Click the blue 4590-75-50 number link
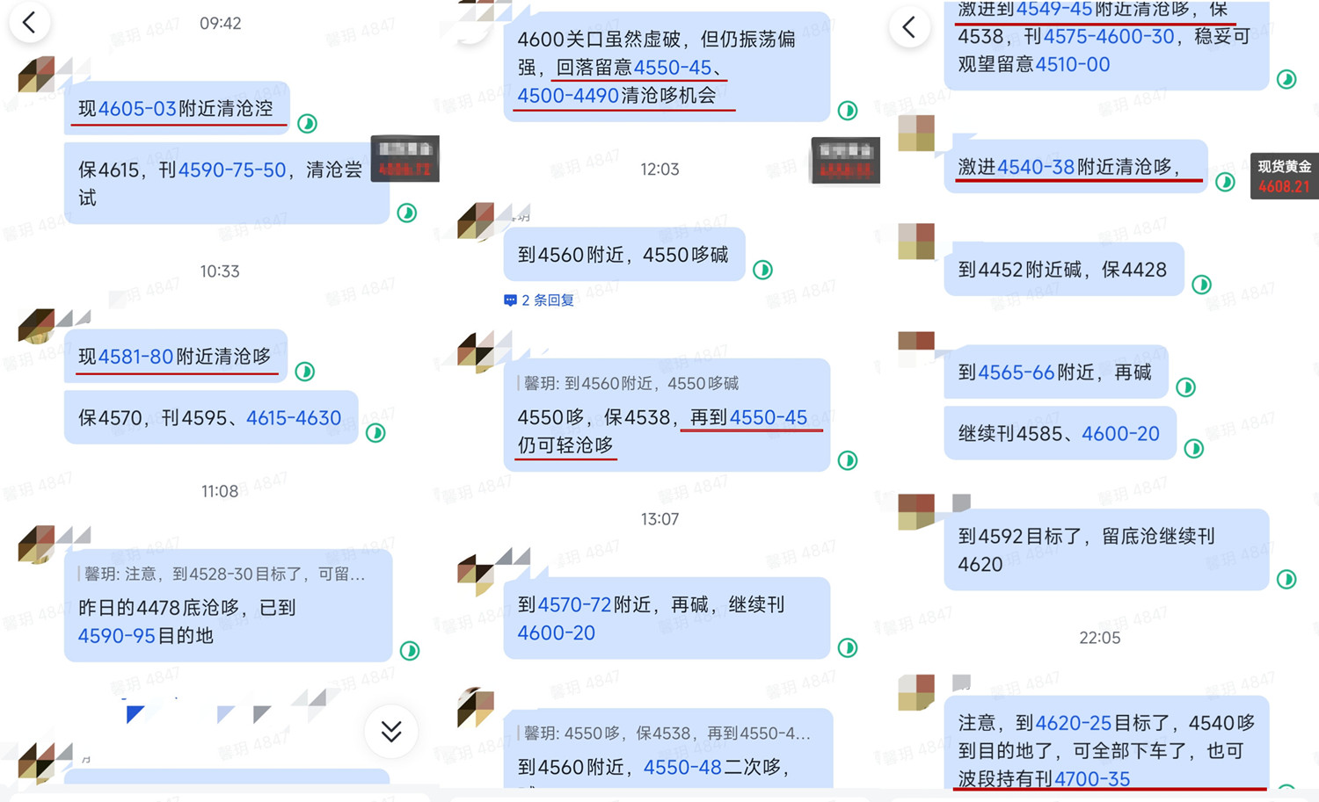Viewport: 1319px width, 802px height. tap(232, 170)
